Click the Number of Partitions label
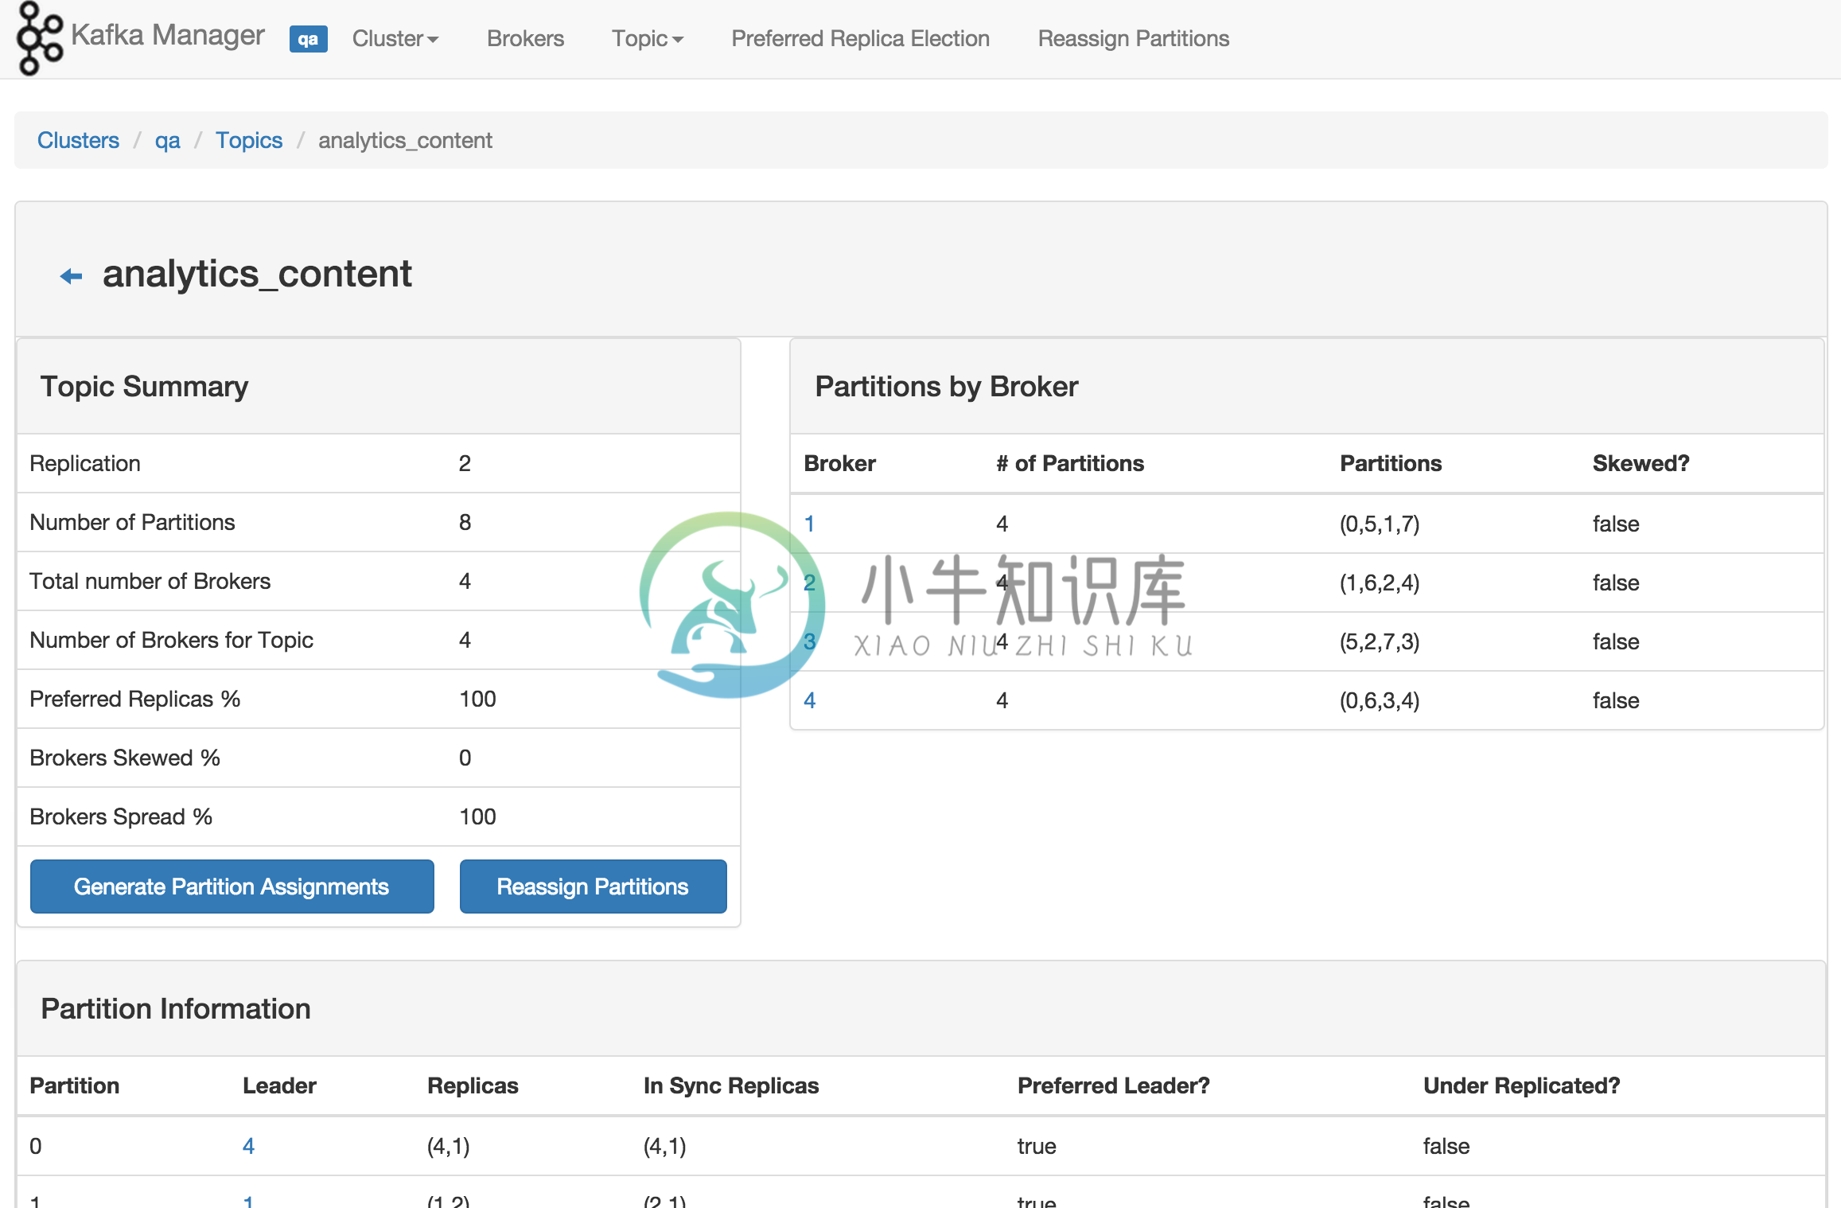The height and width of the screenshot is (1208, 1841). pos(132,522)
